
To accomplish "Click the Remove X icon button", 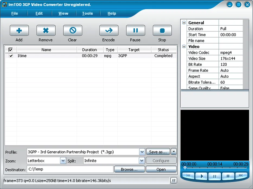I will (x=46, y=31).
